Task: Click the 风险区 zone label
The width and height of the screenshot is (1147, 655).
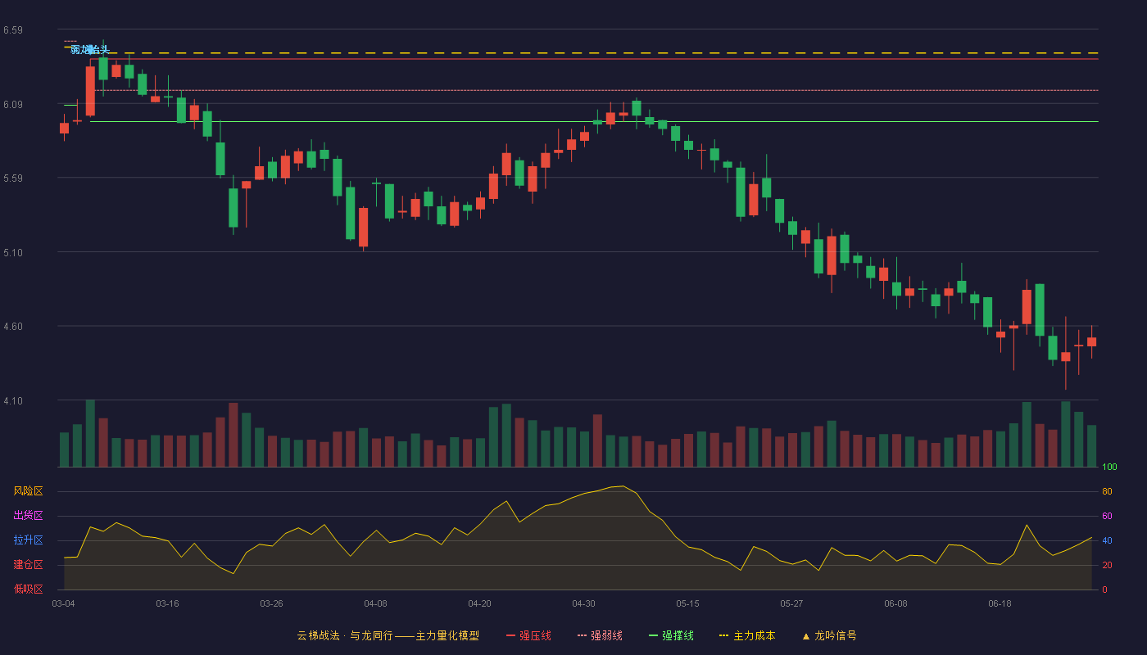Action: tap(28, 491)
